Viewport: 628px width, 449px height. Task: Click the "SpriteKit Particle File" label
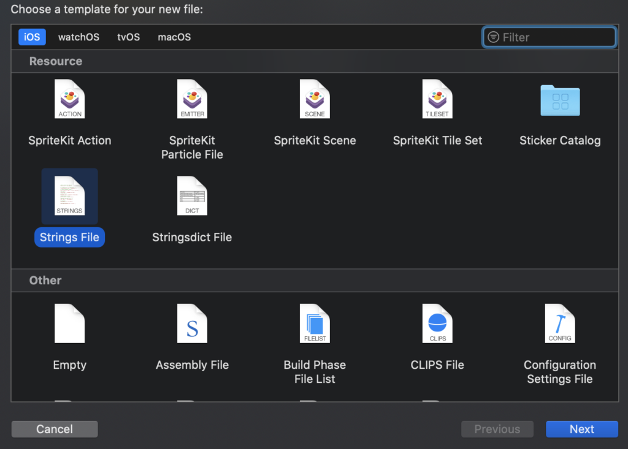[192, 147]
